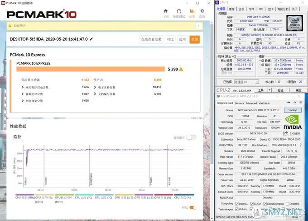Toggle the CUDA checkbox
The height and width of the screenshot is (221, 308).
(x=252, y=203)
